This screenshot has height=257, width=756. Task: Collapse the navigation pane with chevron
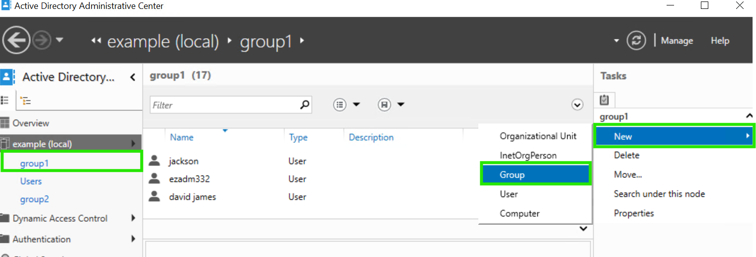pyautogui.click(x=133, y=77)
